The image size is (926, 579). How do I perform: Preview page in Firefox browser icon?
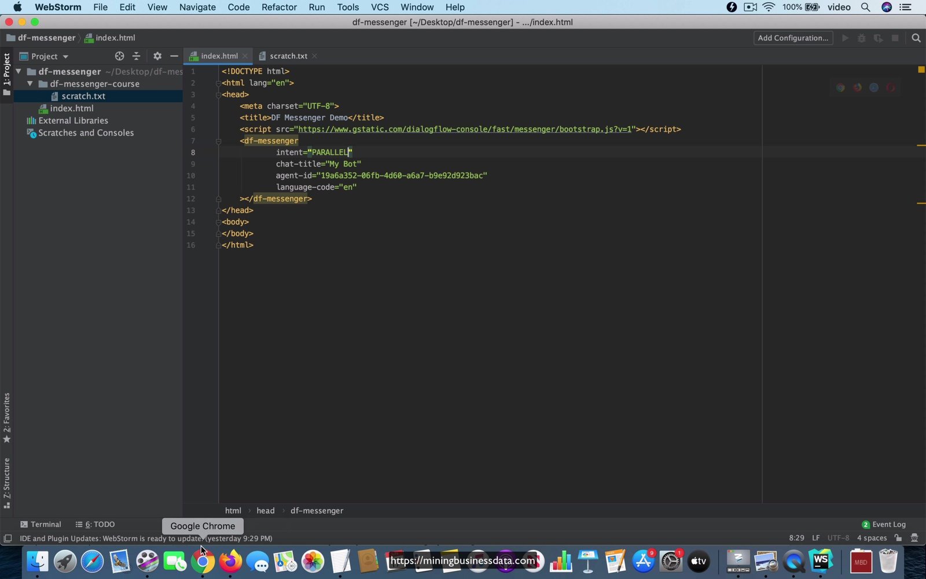[857, 87]
